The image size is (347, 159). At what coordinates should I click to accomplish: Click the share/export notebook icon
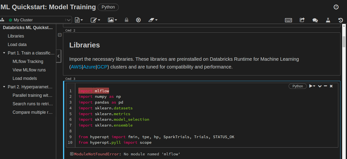302,20
